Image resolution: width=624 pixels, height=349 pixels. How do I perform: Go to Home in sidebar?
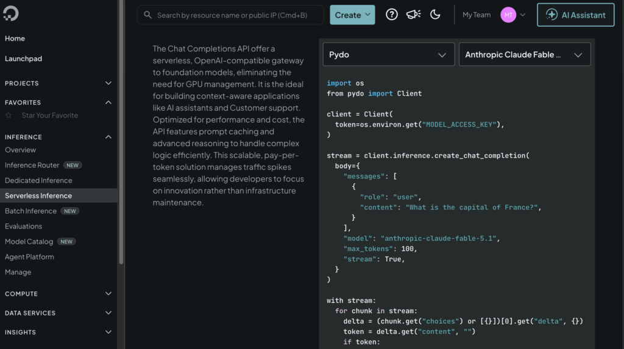[x=15, y=38]
